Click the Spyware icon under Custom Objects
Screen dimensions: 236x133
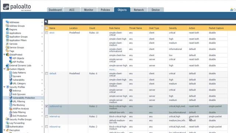coord(11,76)
